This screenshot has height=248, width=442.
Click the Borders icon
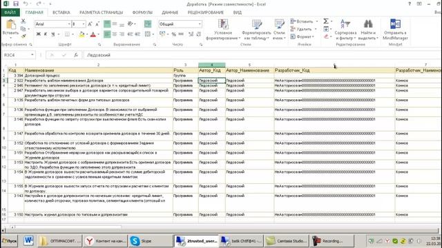click(67, 34)
